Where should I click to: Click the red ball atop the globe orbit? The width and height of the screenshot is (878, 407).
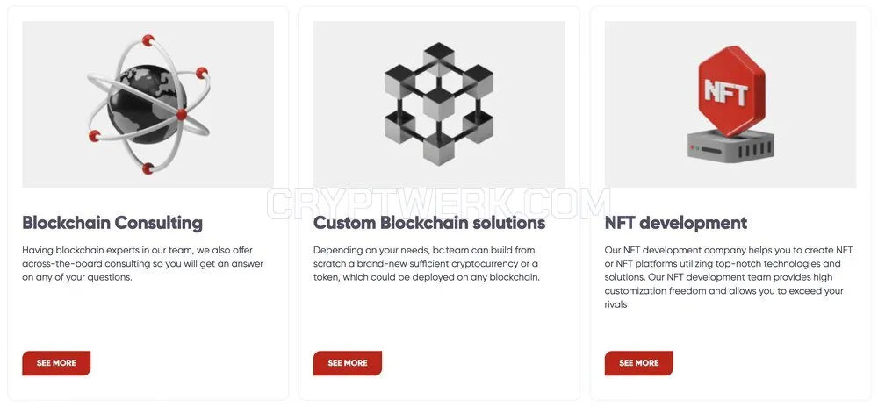(x=148, y=40)
